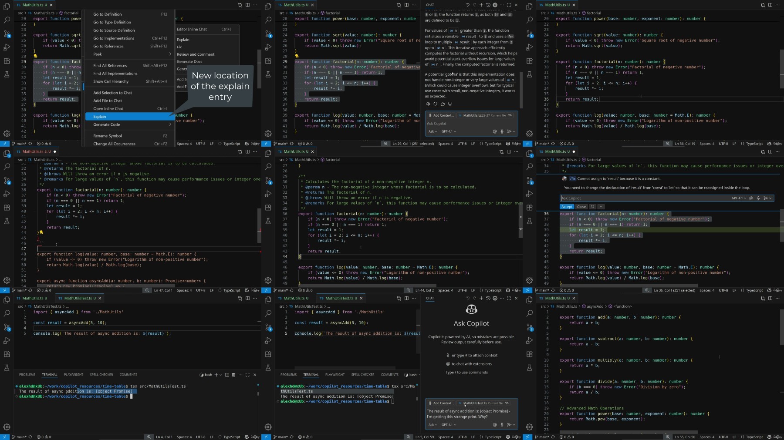
Task: Click Add Context above the 'strange print' message
Action: pos(441,403)
